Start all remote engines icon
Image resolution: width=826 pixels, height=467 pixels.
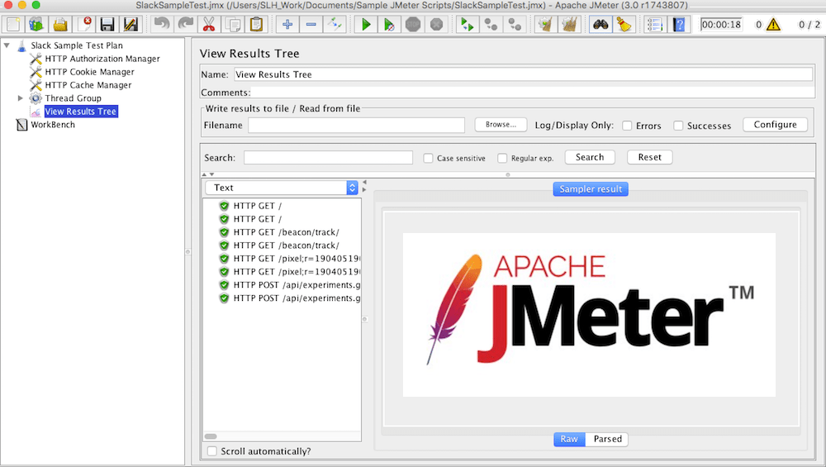468,24
